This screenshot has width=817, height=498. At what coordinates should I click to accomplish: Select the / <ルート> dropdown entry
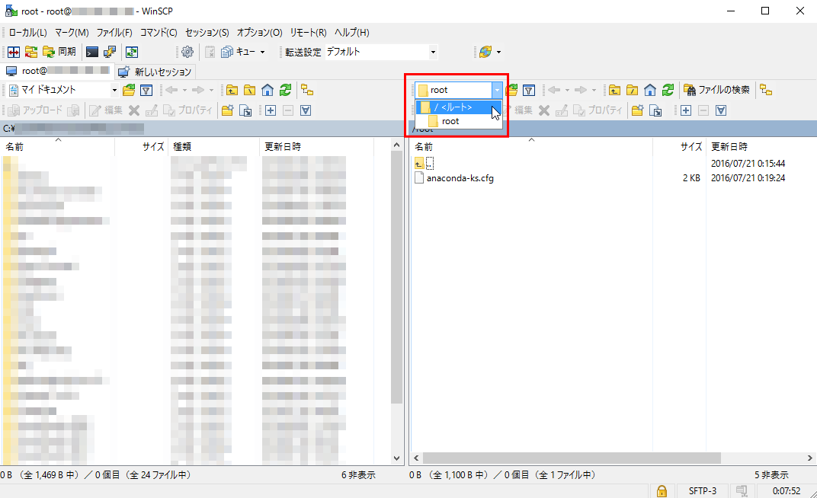(459, 107)
